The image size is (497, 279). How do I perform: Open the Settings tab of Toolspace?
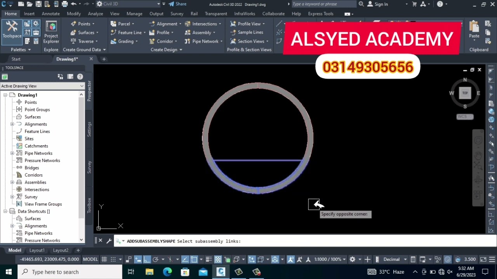pos(89,129)
